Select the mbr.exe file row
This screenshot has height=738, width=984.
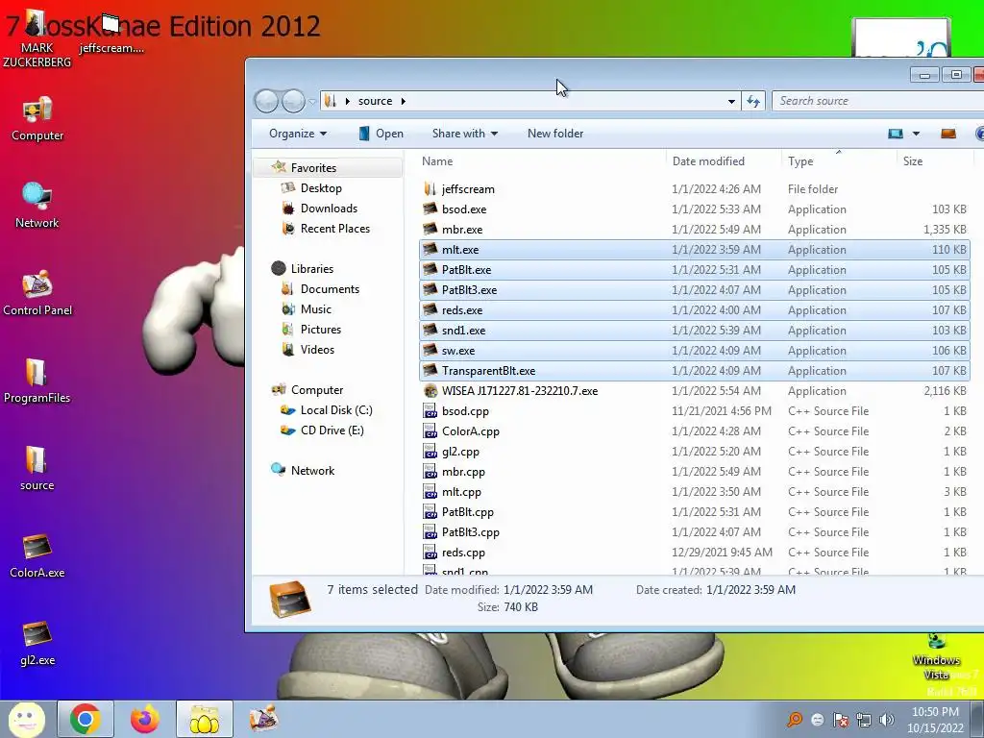[x=694, y=230]
